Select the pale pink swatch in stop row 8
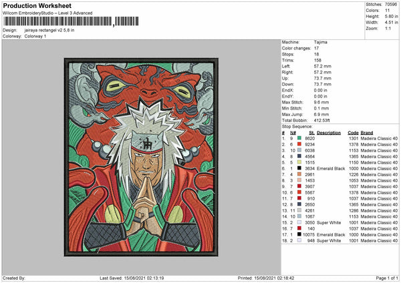The width and height of the screenshot is (401, 283). 299,180
